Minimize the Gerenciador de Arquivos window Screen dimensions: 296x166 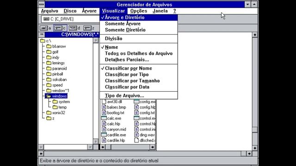tap(247, 4)
